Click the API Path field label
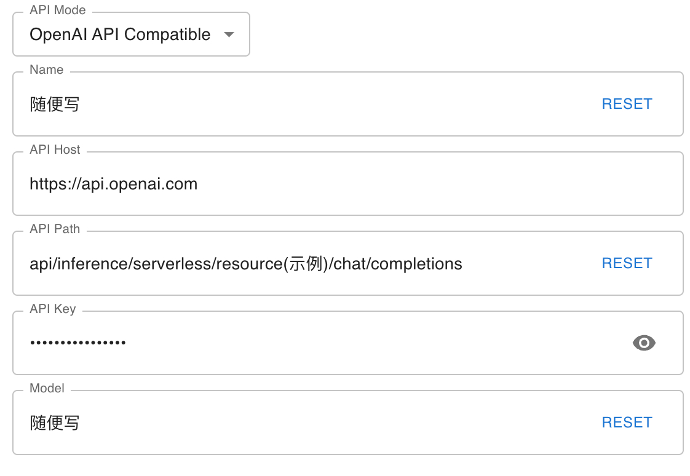This screenshot has height=476, width=690. 55,229
